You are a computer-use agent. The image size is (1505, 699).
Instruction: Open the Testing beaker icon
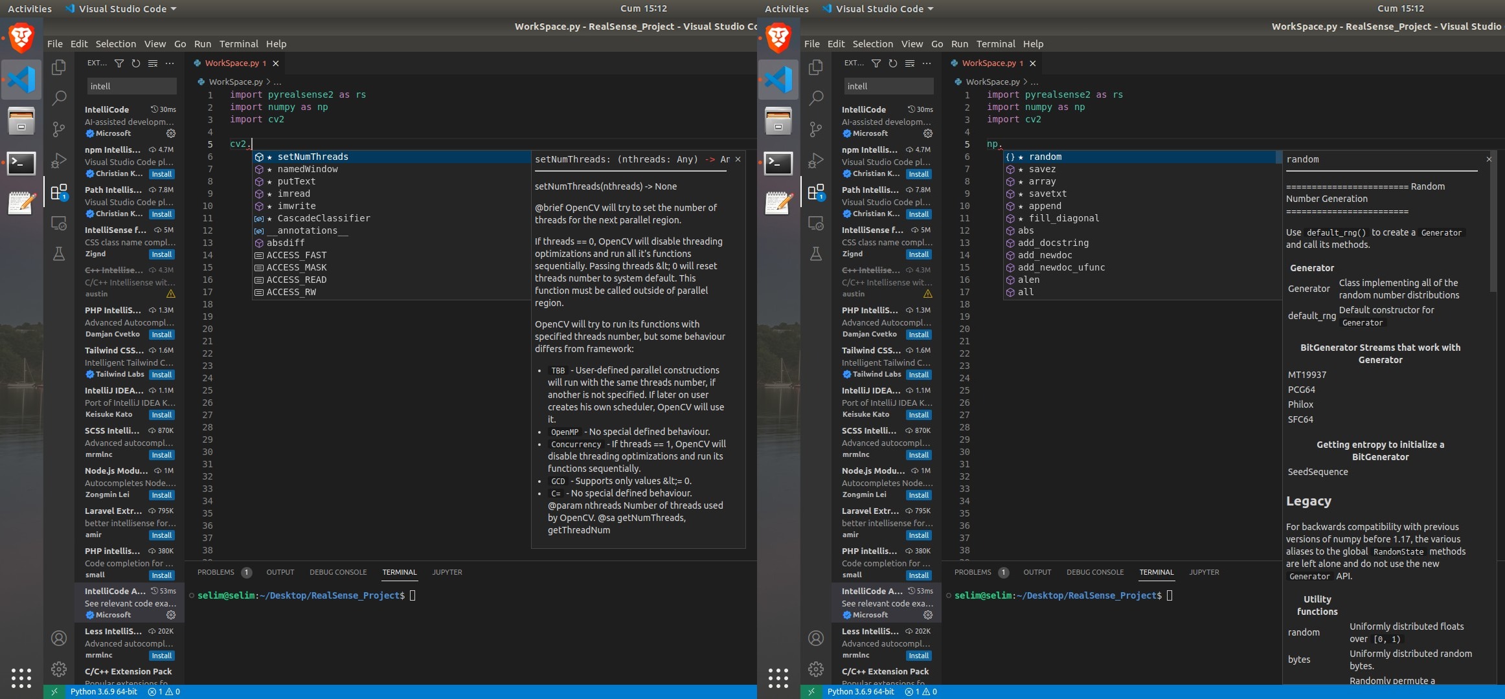(x=59, y=254)
